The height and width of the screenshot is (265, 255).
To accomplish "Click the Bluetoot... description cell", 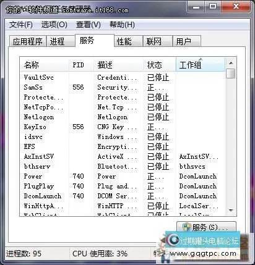I will pyautogui.click(x=117, y=166).
